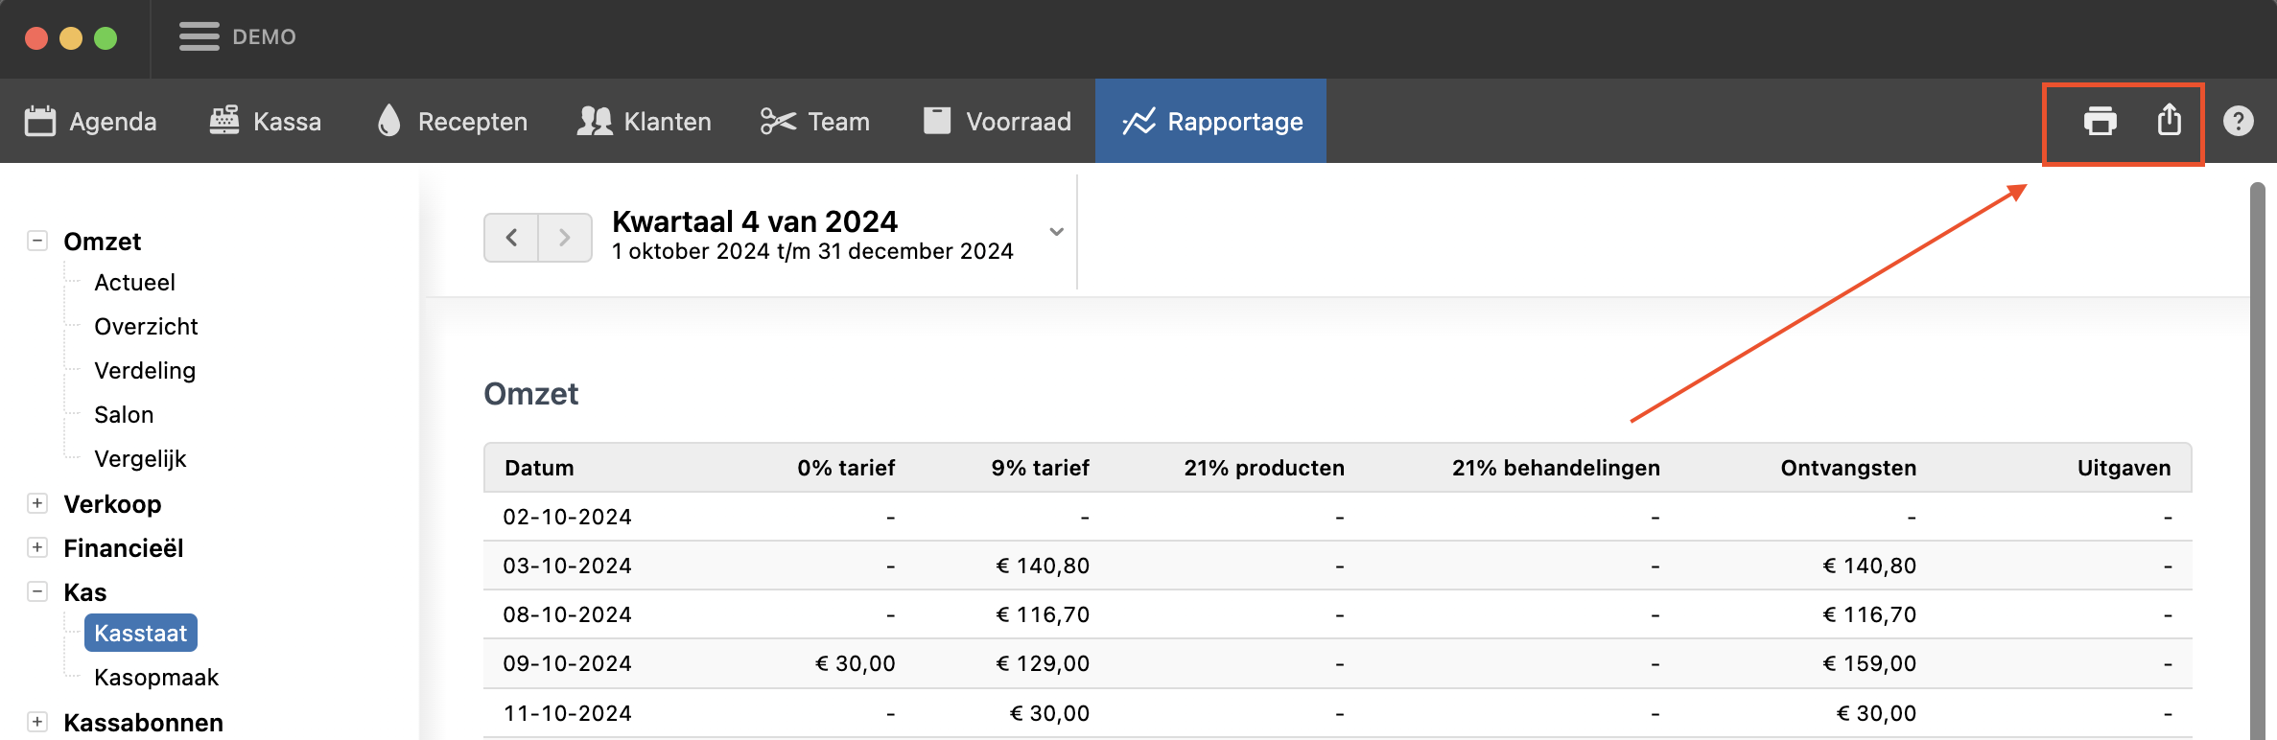Select the Vergelijk report item
Screen dimensions: 2277x740
140,459
